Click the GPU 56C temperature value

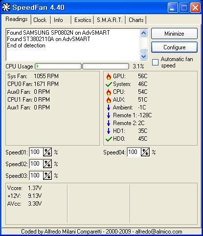[143, 76]
